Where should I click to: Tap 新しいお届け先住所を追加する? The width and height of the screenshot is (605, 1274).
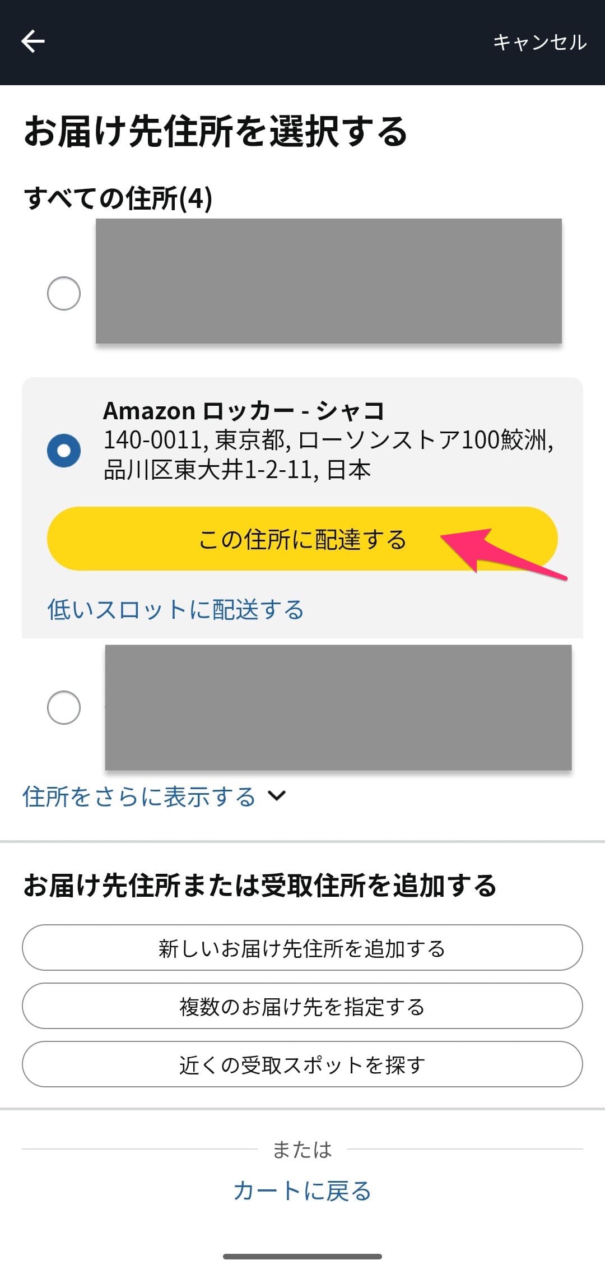(302, 949)
